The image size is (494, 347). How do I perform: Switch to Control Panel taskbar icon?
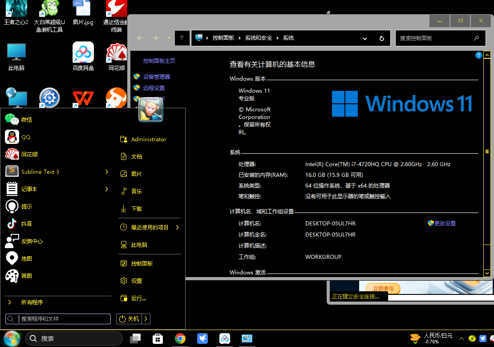click(x=247, y=339)
